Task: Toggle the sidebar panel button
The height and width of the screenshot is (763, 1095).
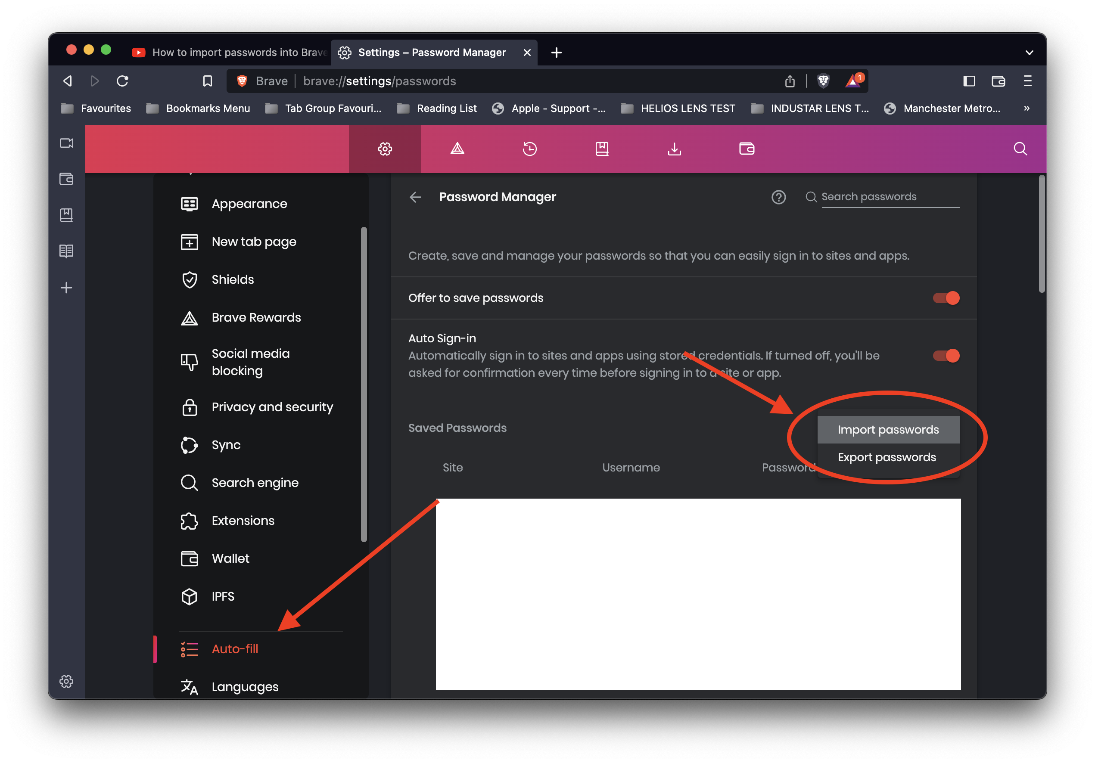Action: coord(969,81)
